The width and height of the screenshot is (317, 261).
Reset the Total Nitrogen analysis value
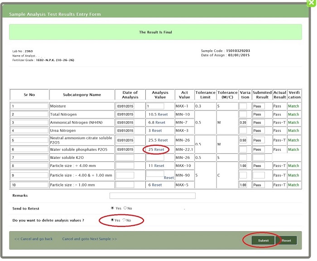click(x=162, y=114)
